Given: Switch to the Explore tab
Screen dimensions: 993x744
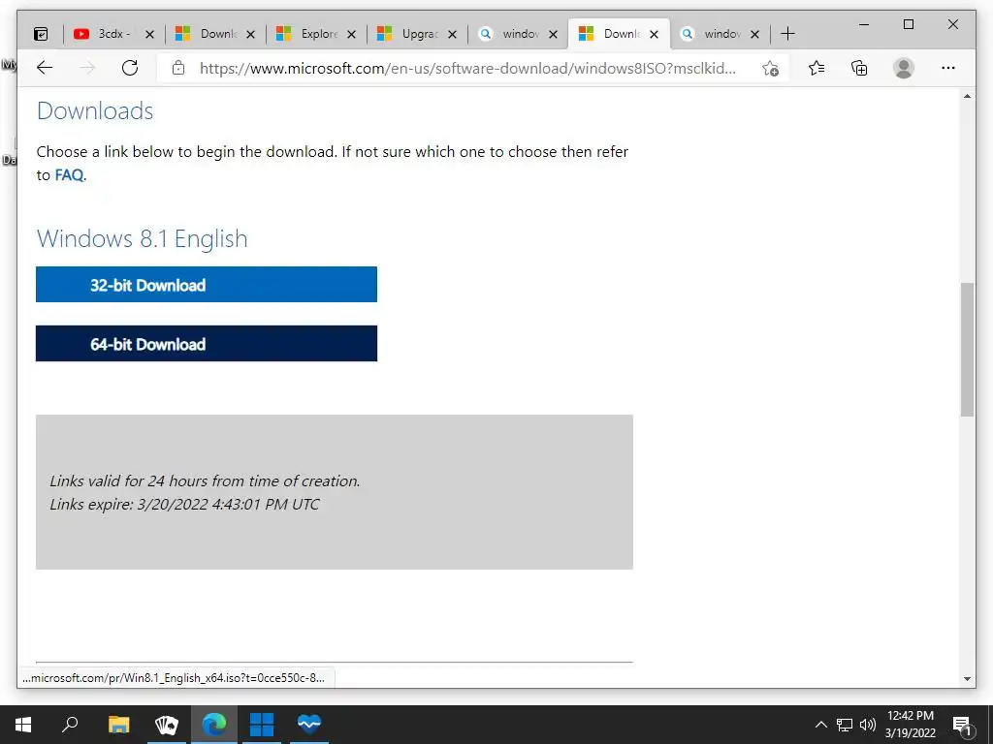Looking at the screenshot, I should [307, 34].
